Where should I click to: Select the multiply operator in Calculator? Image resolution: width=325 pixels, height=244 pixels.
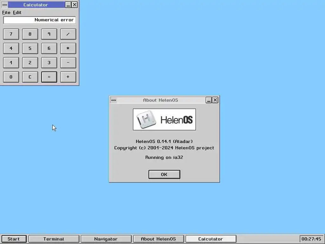coord(68,48)
